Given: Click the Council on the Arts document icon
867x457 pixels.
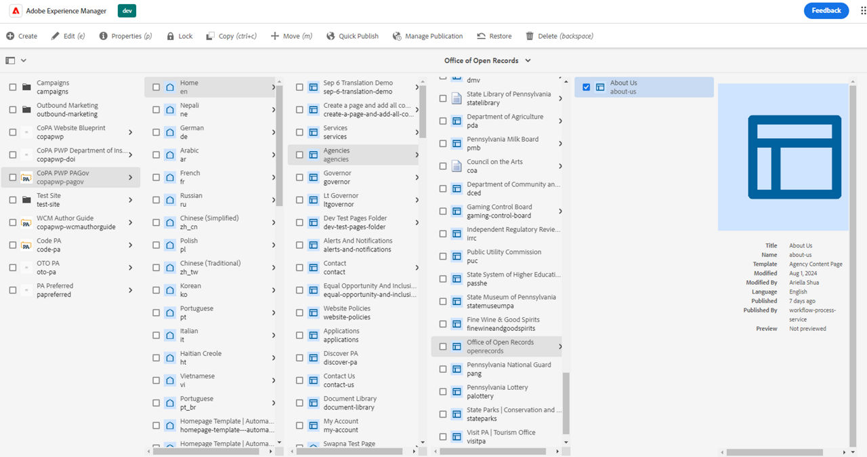Looking at the screenshot, I should click(457, 166).
